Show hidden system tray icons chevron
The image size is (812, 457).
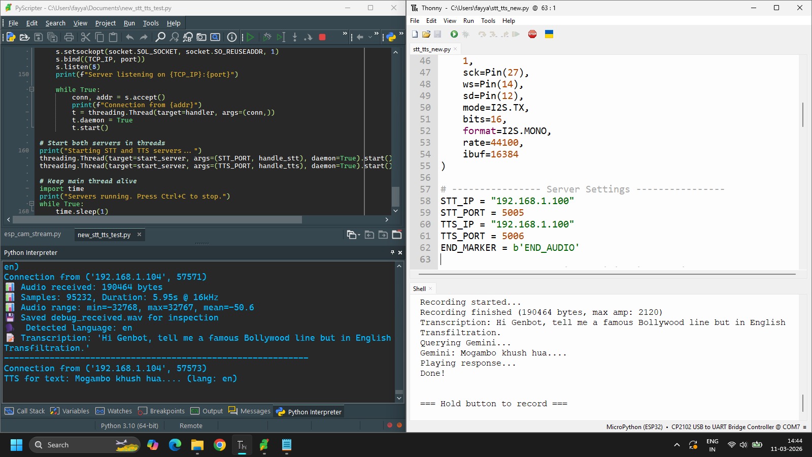pos(676,445)
